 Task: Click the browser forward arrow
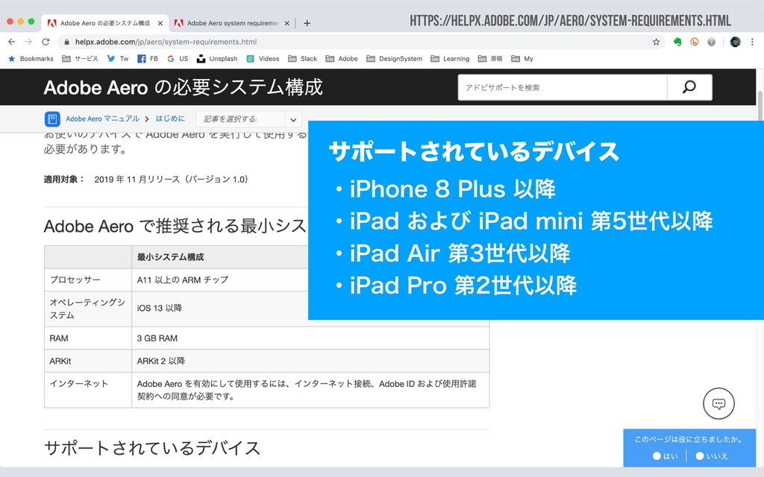pyautogui.click(x=29, y=42)
